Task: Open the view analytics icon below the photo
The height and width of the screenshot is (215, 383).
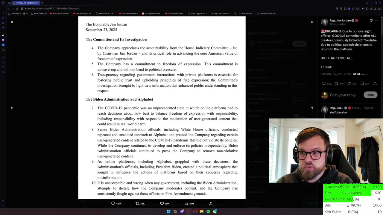Action: (186, 203)
